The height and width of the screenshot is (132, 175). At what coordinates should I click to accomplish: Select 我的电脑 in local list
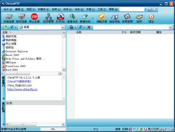click(9, 40)
